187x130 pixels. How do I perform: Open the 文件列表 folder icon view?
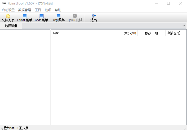click(8, 18)
